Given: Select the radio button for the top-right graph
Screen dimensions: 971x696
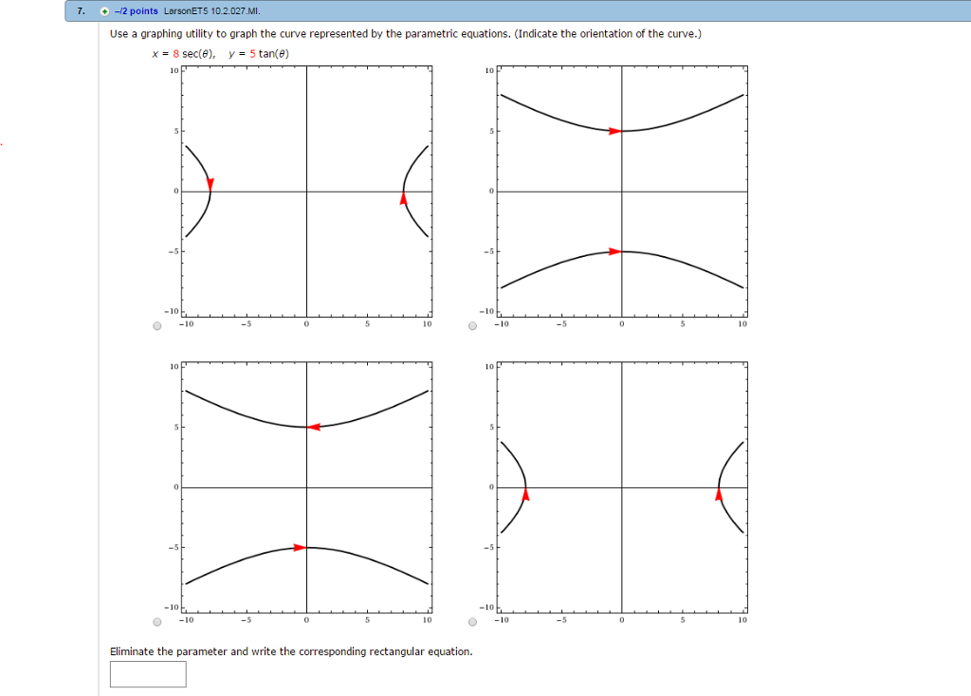Looking at the screenshot, I should click(471, 327).
